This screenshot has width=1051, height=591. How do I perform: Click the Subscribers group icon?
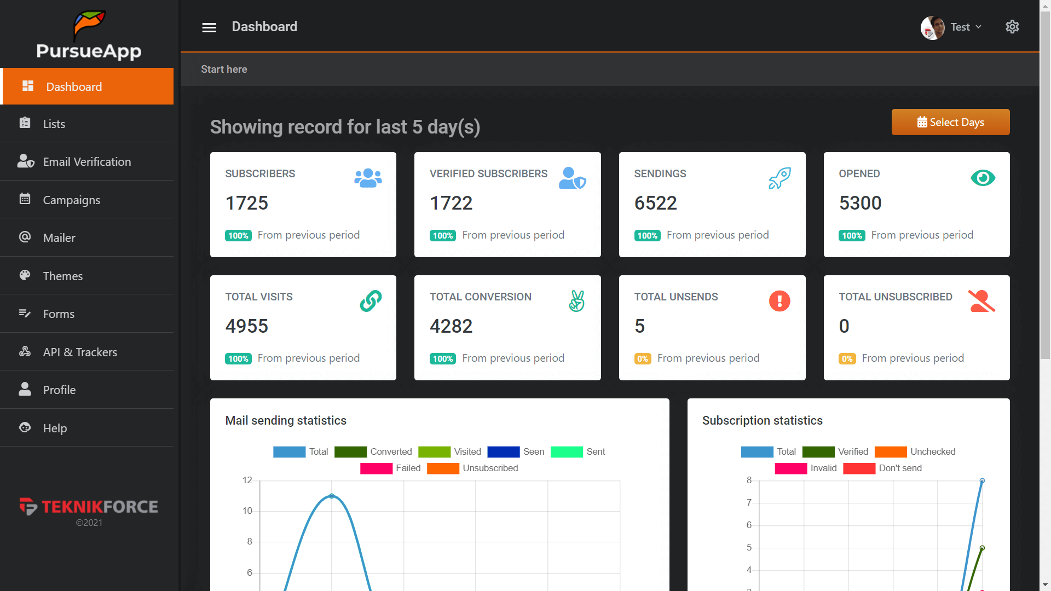click(x=368, y=177)
